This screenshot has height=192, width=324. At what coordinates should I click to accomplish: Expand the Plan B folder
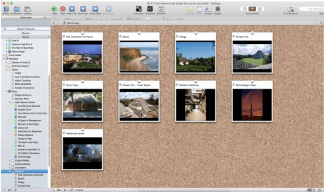pos(7,41)
